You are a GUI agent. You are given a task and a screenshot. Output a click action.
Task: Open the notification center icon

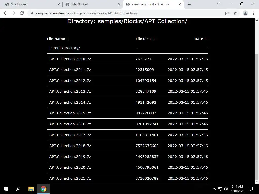pos(251,189)
